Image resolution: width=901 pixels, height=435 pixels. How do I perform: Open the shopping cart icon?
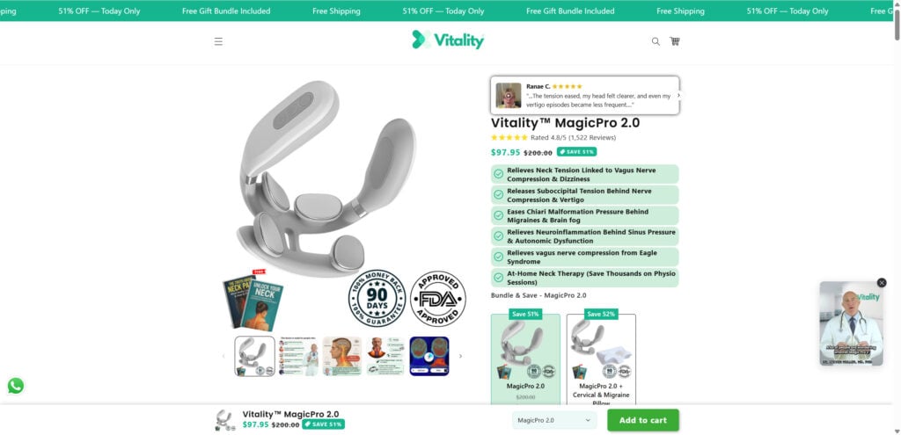[675, 41]
